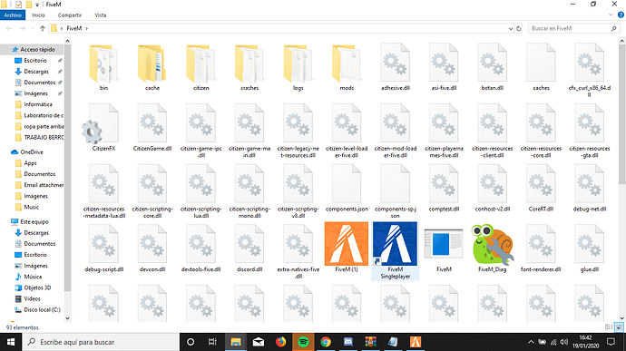Click the refresh button beside the address bar
The height and width of the screenshot is (351, 626).
[x=519, y=28]
